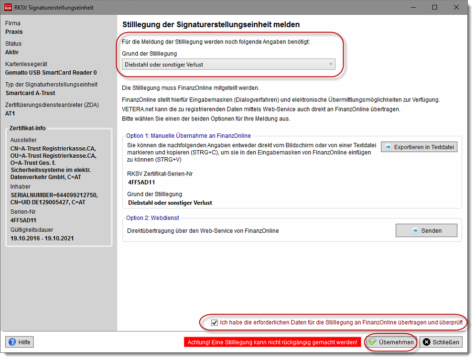475x360 pixels.
Task: Click the 'Option 1: Manuelle Übernahme' group heading
Action: pos(188,136)
